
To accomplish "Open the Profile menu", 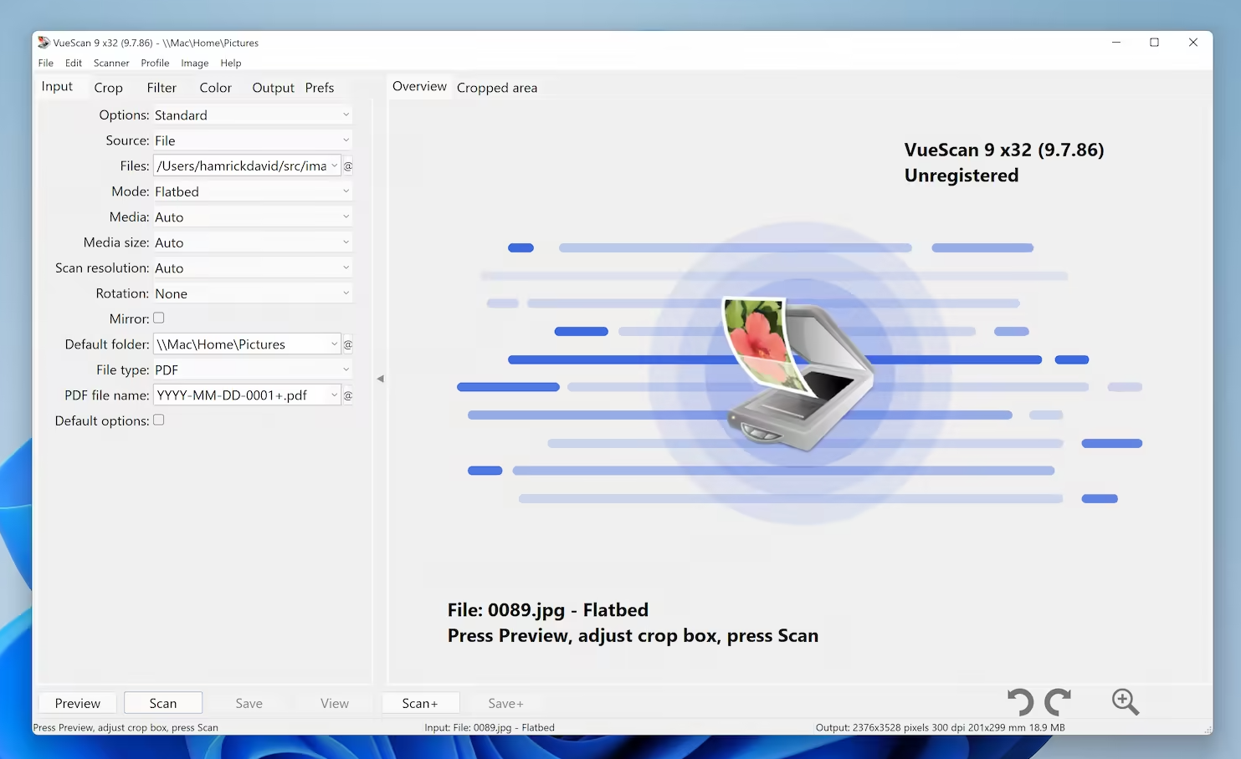I will pyautogui.click(x=155, y=64).
